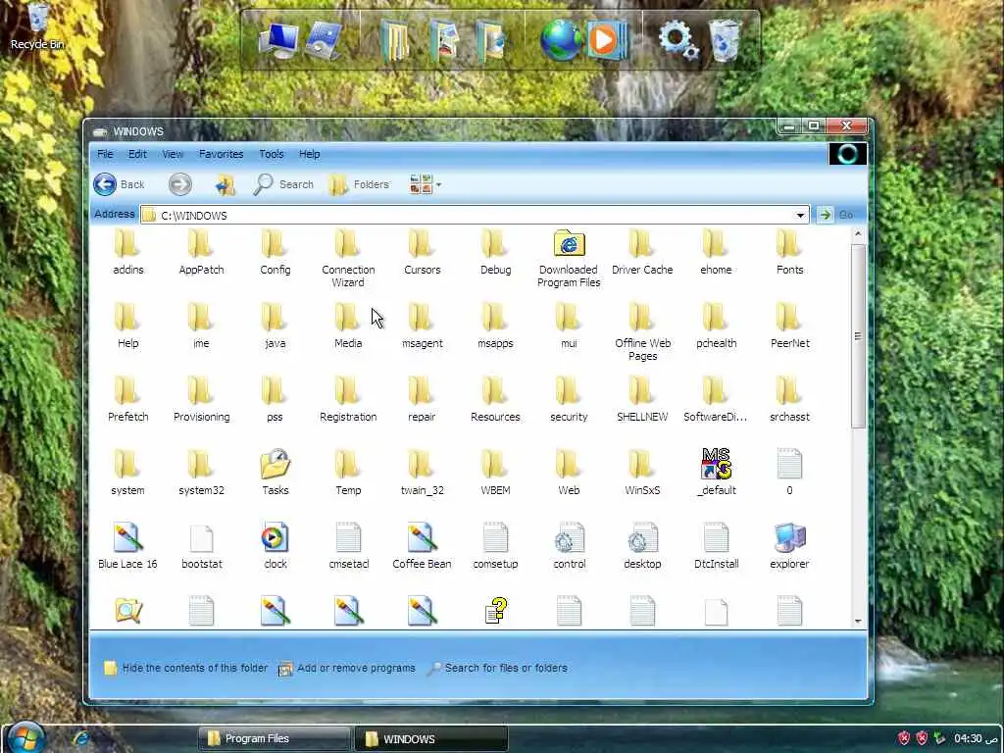The image size is (1004, 753).
Task: Open the globe Internet icon in dock
Action: (560, 39)
